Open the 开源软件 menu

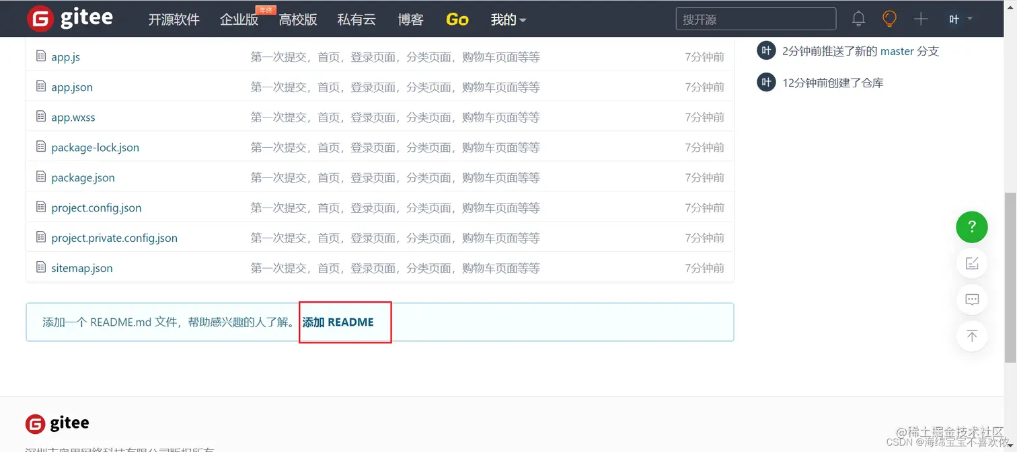(x=174, y=19)
